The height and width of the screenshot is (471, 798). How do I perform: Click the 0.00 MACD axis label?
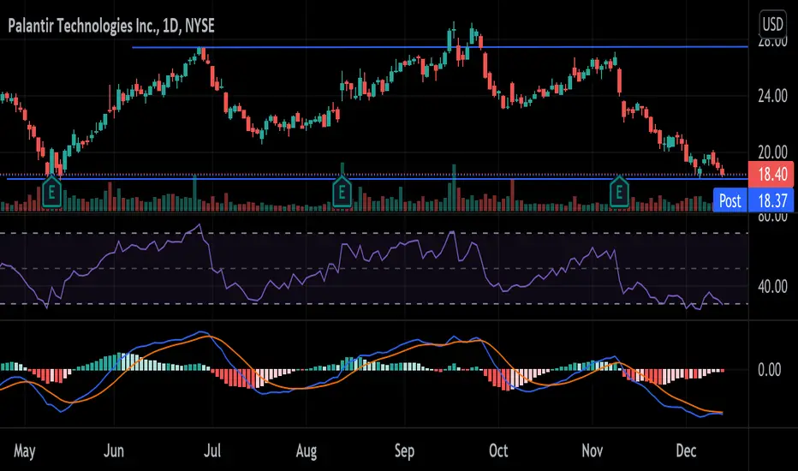coord(769,370)
